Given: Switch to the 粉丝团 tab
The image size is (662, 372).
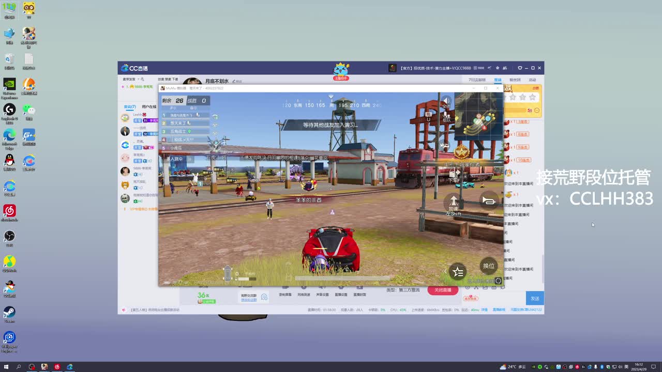Looking at the screenshot, I should (515, 80).
